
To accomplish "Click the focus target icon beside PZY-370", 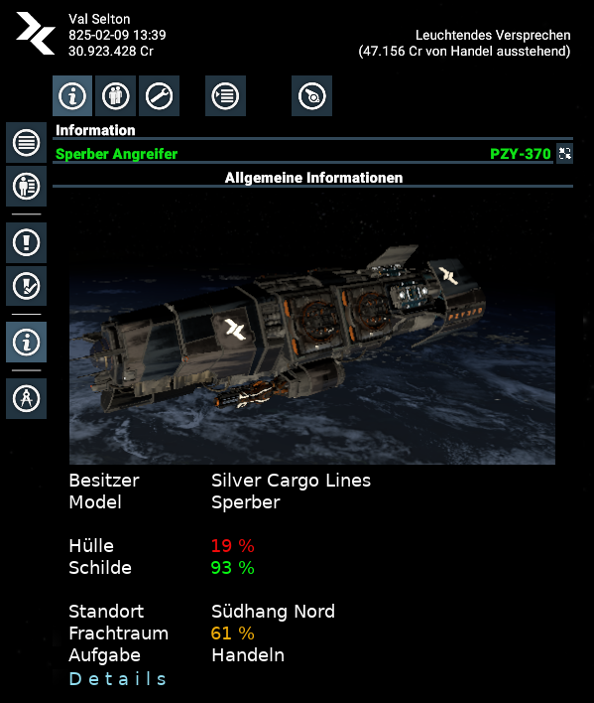I will [564, 154].
